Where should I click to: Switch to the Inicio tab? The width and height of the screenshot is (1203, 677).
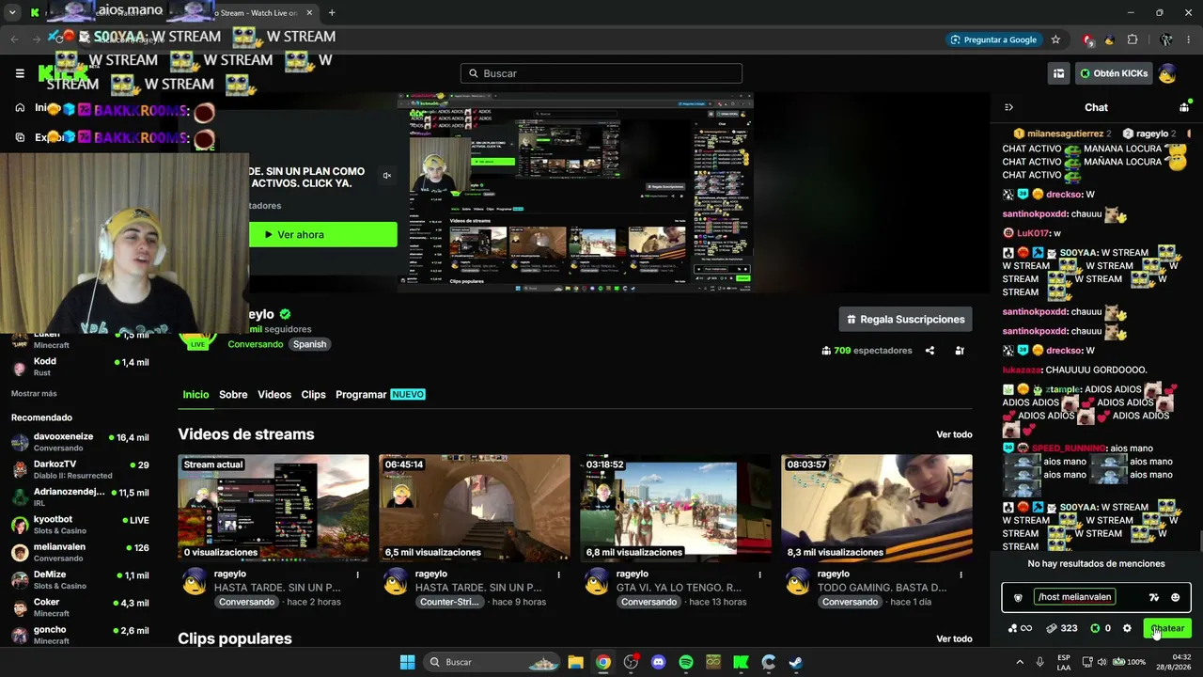coord(195,395)
